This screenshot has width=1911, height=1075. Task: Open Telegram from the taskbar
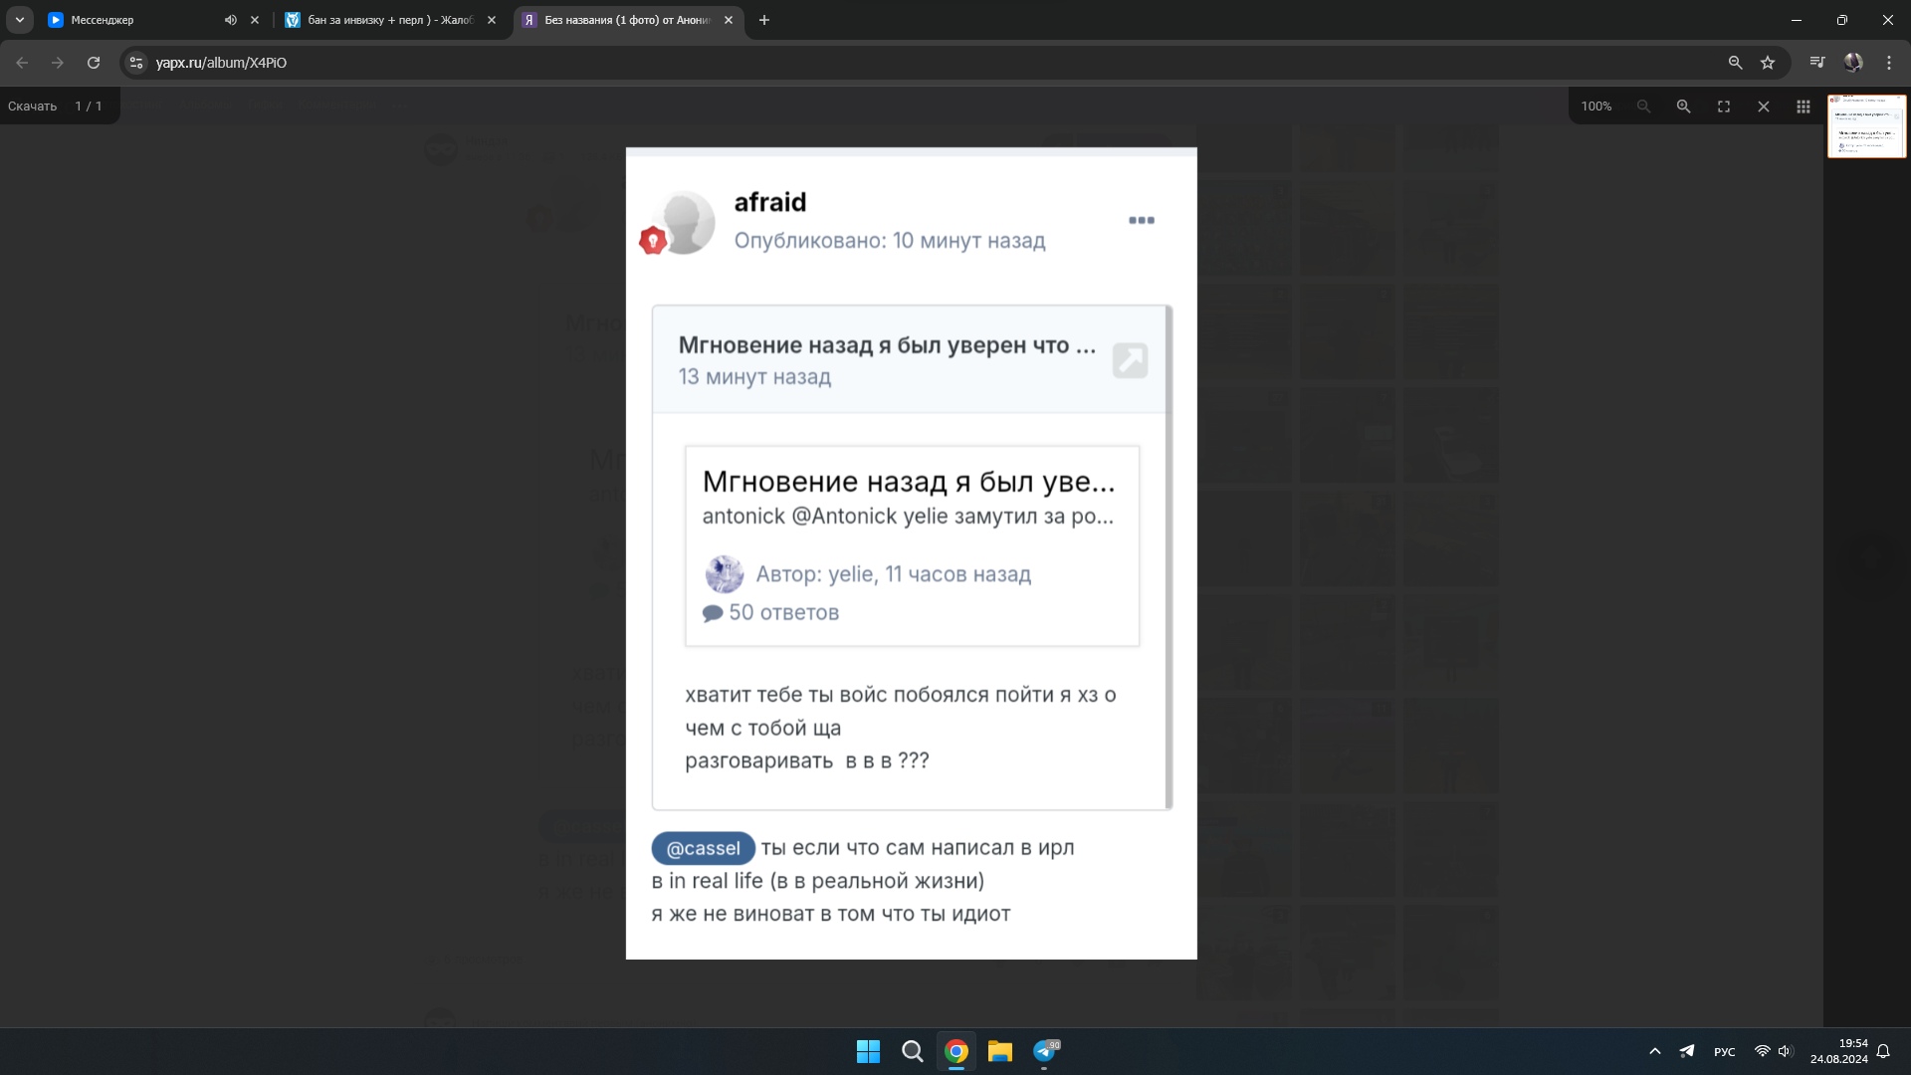click(1045, 1051)
